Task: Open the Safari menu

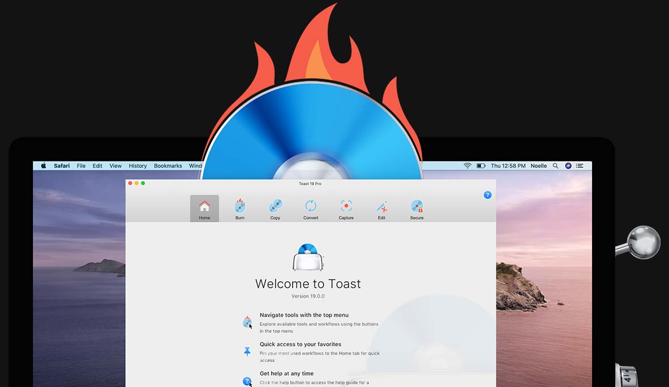Action: pos(62,166)
